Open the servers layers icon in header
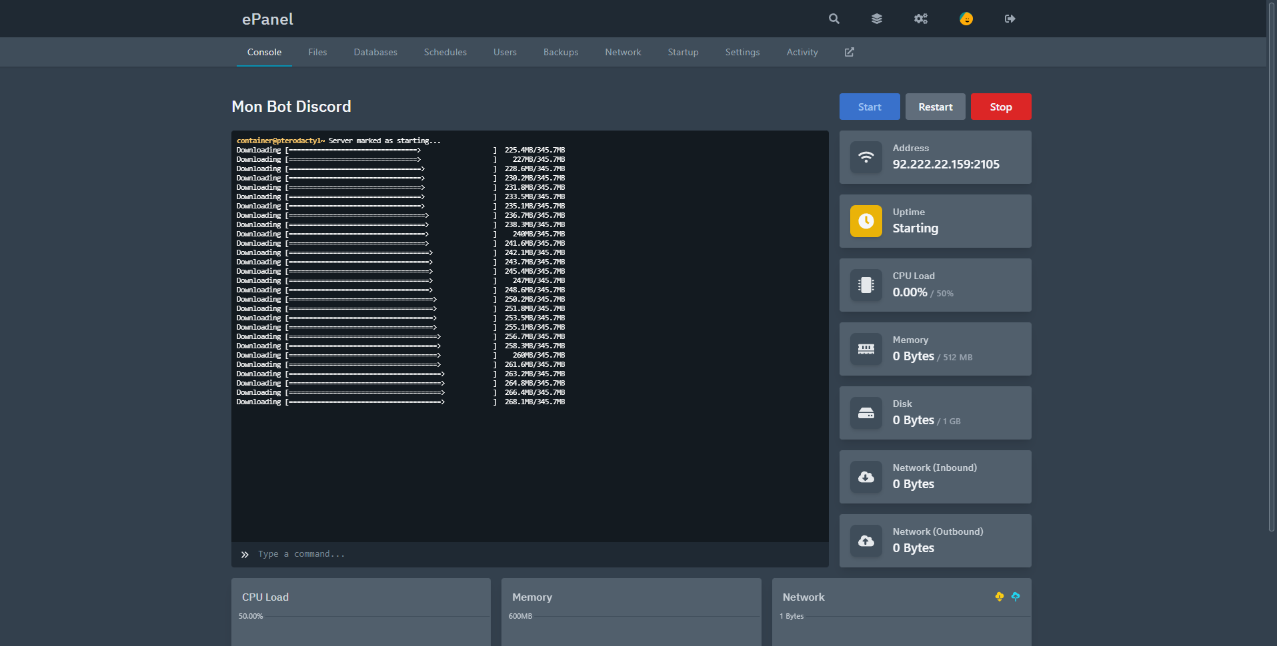This screenshot has width=1277, height=646. pyautogui.click(x=877, y=19)
